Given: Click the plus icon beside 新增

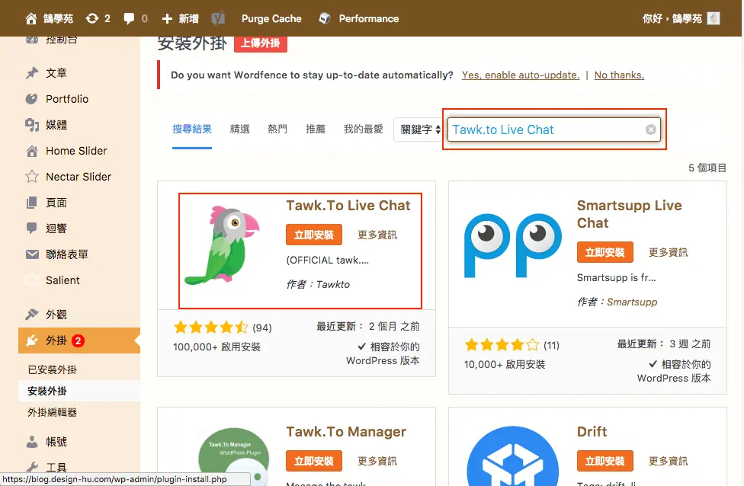Looking at the screenshot, I should coord(167,18).
